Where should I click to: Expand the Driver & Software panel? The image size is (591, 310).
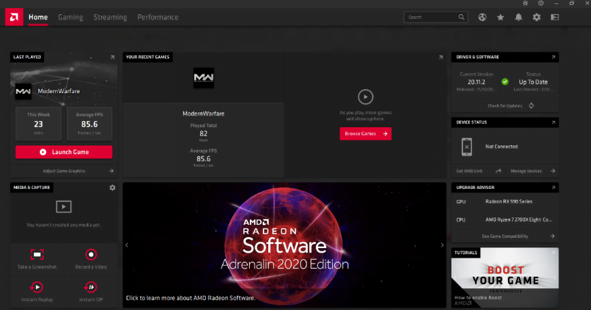point(554,57)
